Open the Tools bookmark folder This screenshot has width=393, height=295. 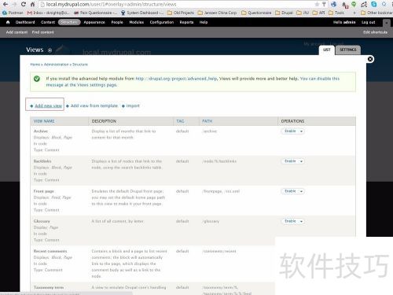tap(336, 13)
